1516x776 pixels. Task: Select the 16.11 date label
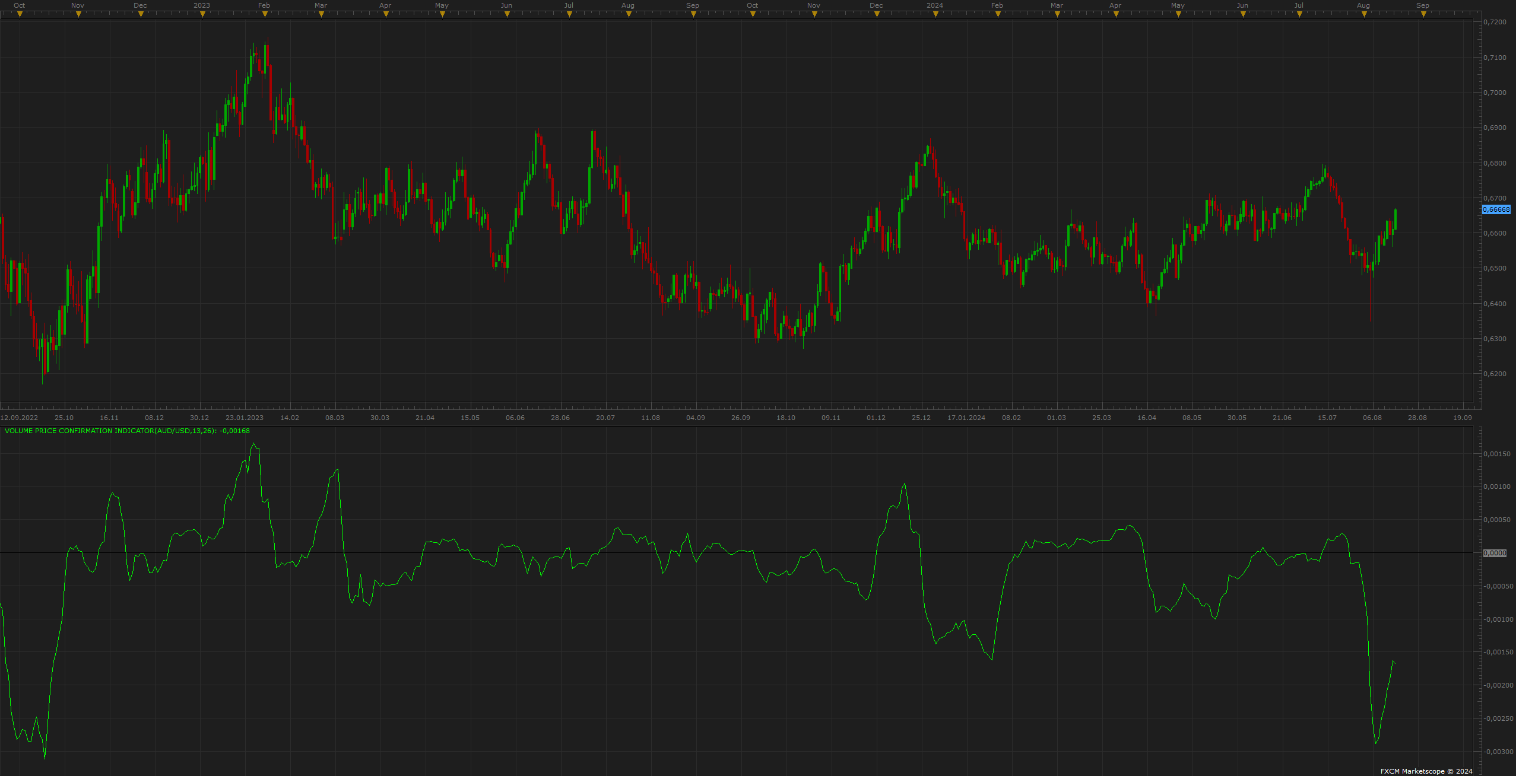[109, 418]
